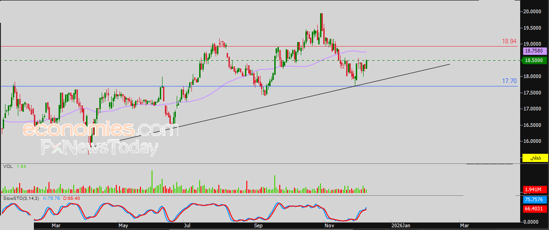Image resolution: width=549 pixels, height=230 pixels.
Task: Select the blue K:75.76 reading
Action: click(x=52, y=199)
